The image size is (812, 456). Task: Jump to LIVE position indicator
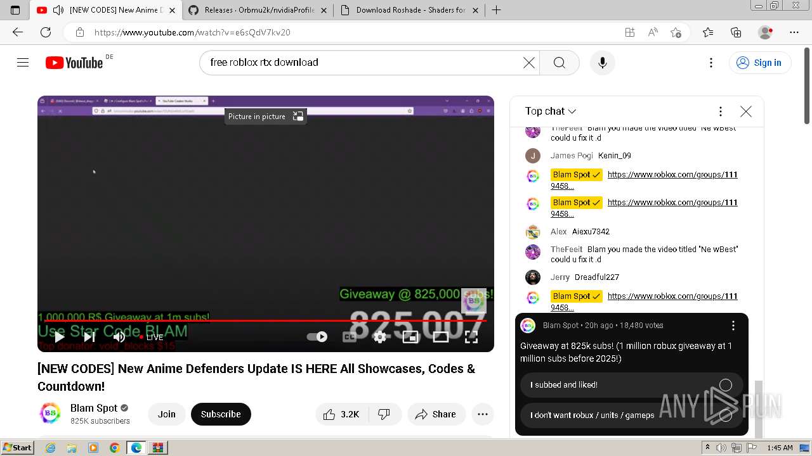[152, 338]
